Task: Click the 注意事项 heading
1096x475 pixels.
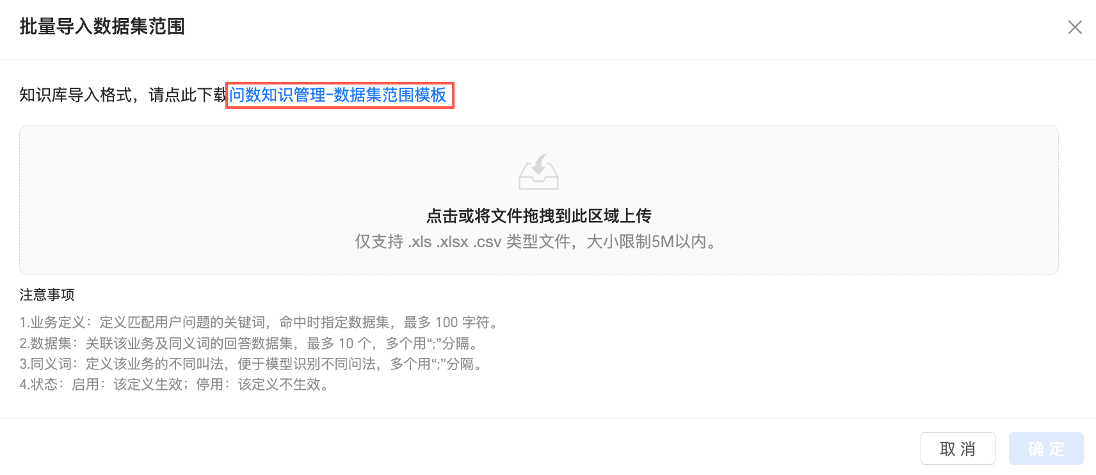Action: coord(47,294)
